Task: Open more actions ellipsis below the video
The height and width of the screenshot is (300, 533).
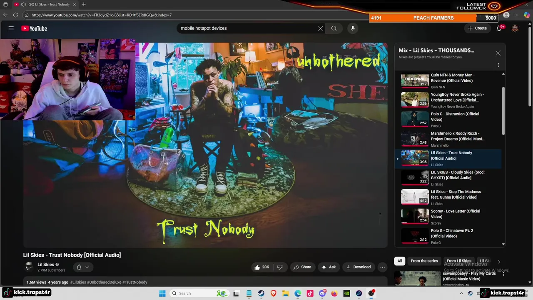Action: 382,267
